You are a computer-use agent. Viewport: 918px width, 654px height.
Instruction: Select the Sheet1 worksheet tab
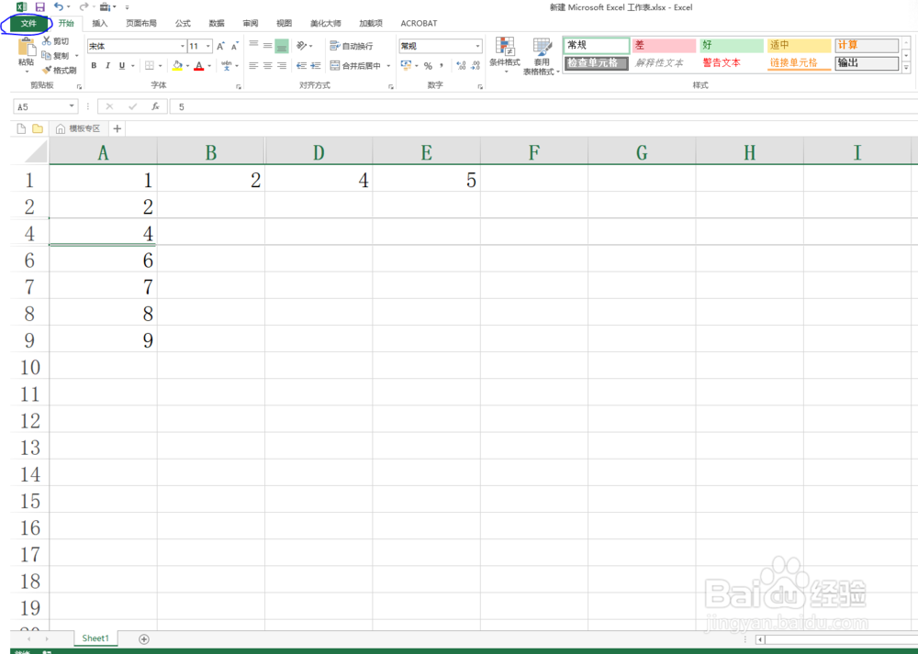pyautogui.click(x=95, y=638)
